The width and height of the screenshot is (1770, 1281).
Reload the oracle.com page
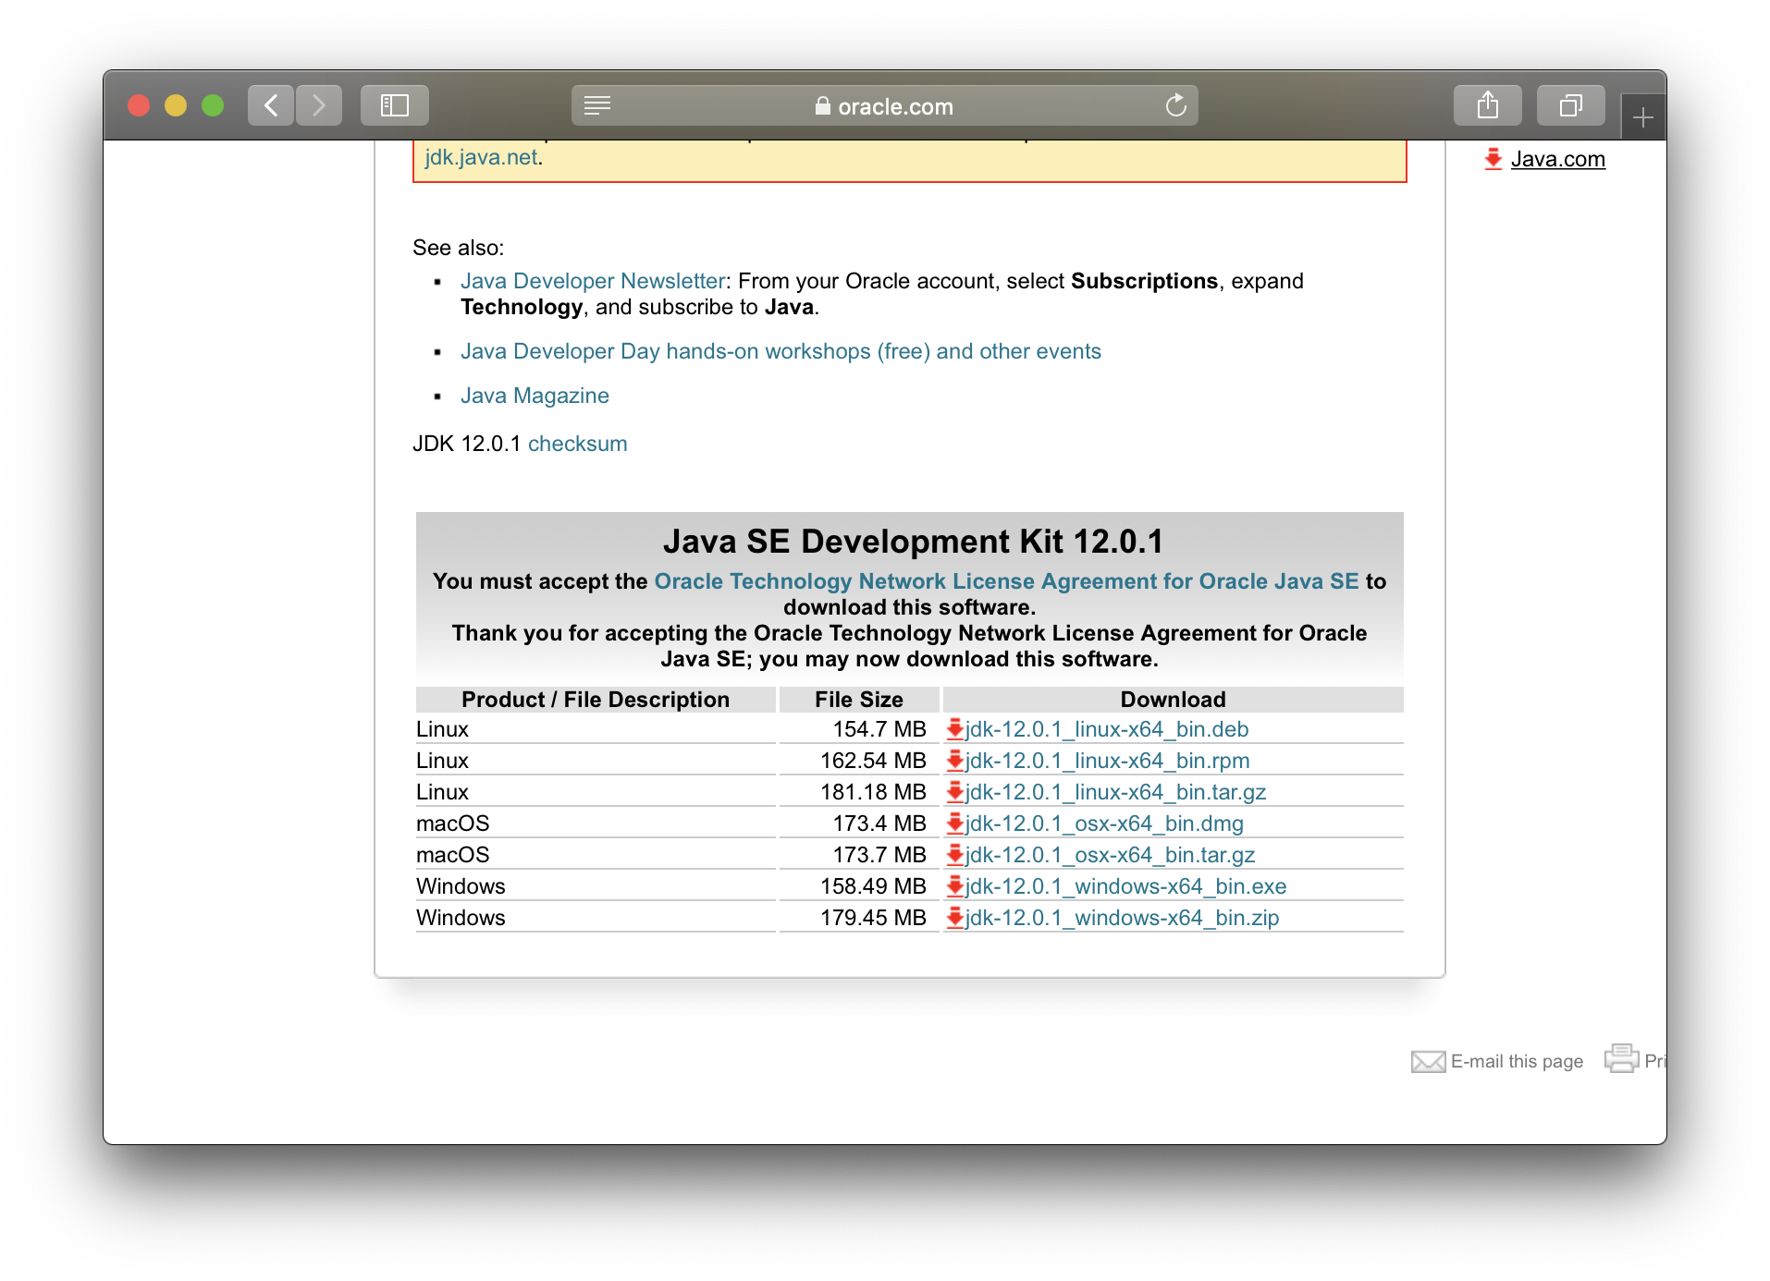point(1175,105)
